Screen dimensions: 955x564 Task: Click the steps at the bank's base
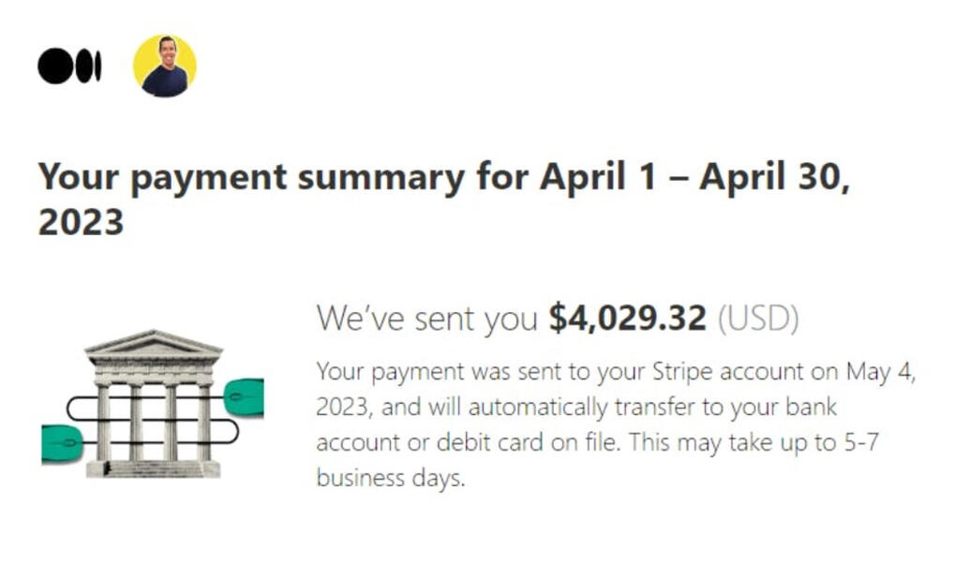pos(153,468)
